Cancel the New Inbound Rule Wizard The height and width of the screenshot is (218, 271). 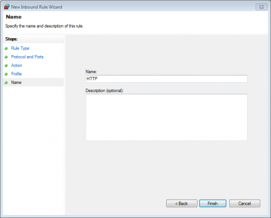pos(245,204)
